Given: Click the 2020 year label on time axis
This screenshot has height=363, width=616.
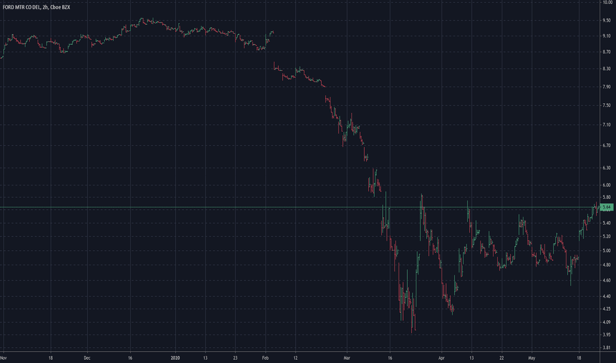Looking at the screenshot, I should click(175, 358).
